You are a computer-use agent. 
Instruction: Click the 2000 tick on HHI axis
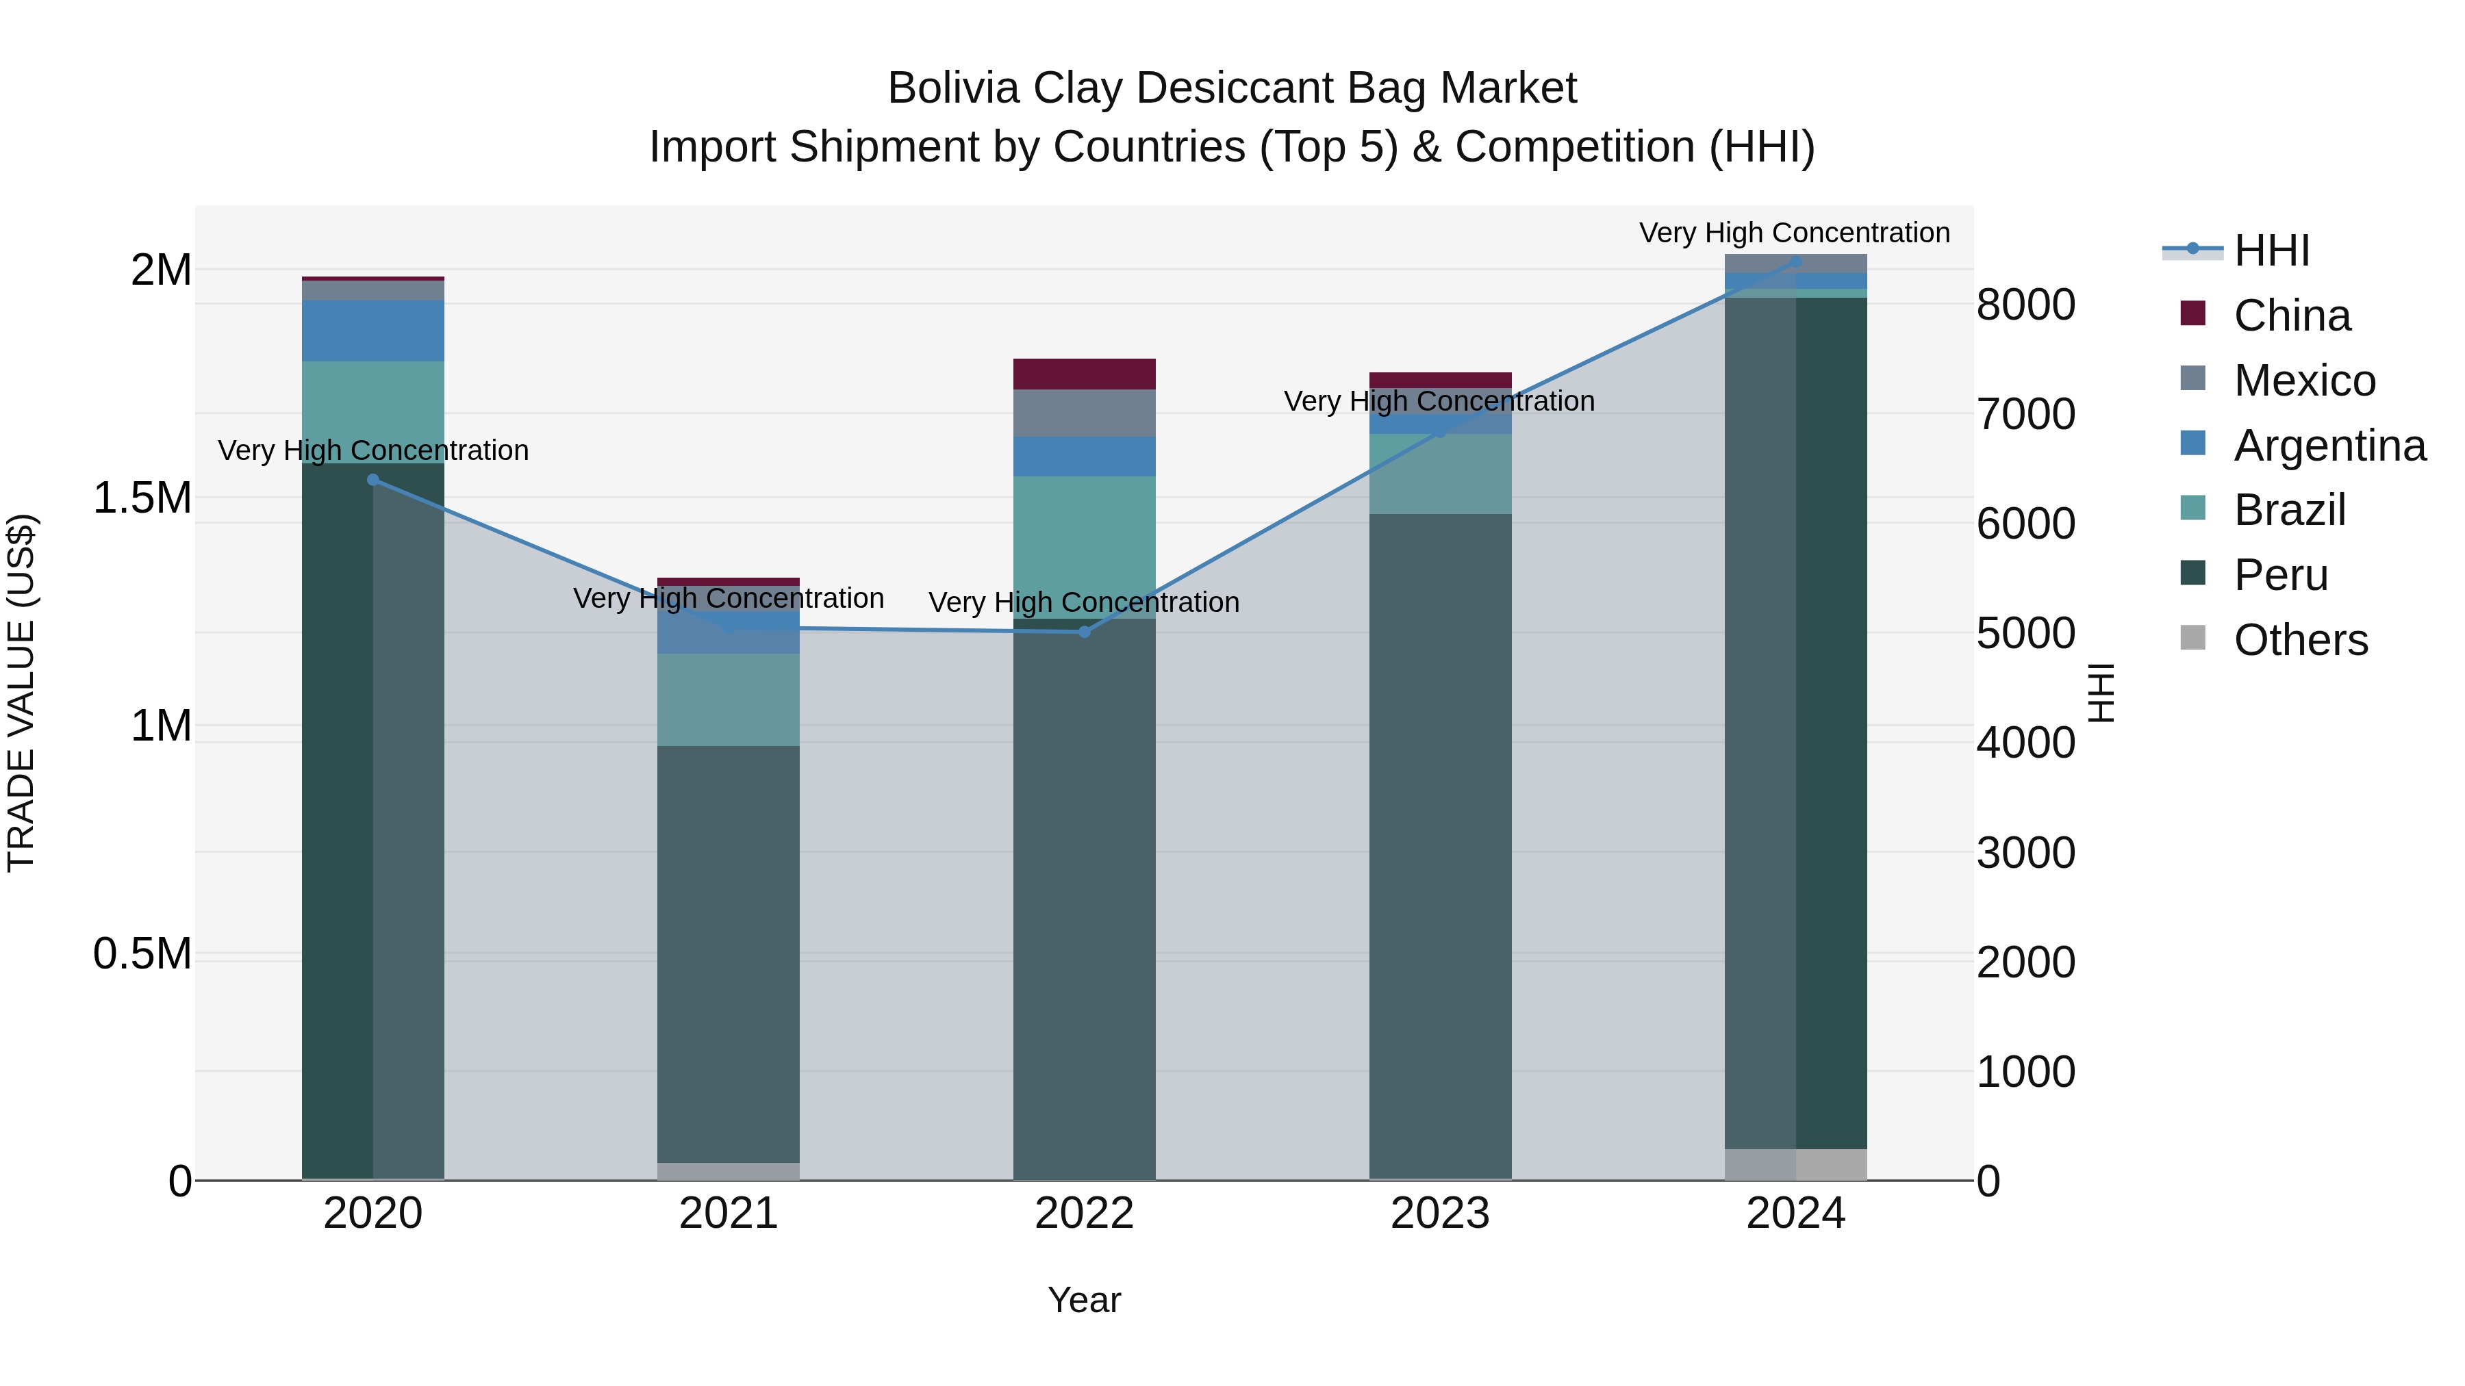2026,962
